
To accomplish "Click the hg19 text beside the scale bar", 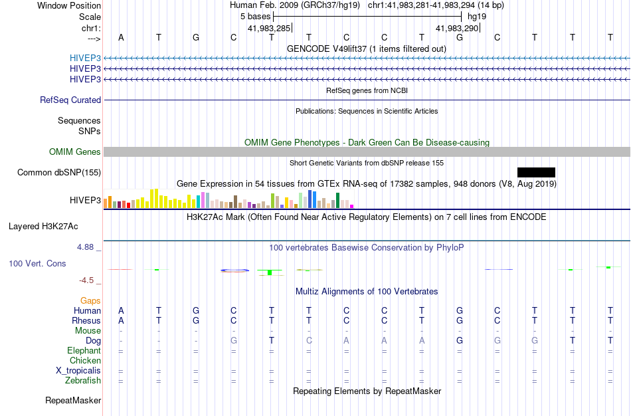I will (x=477, y=17).
